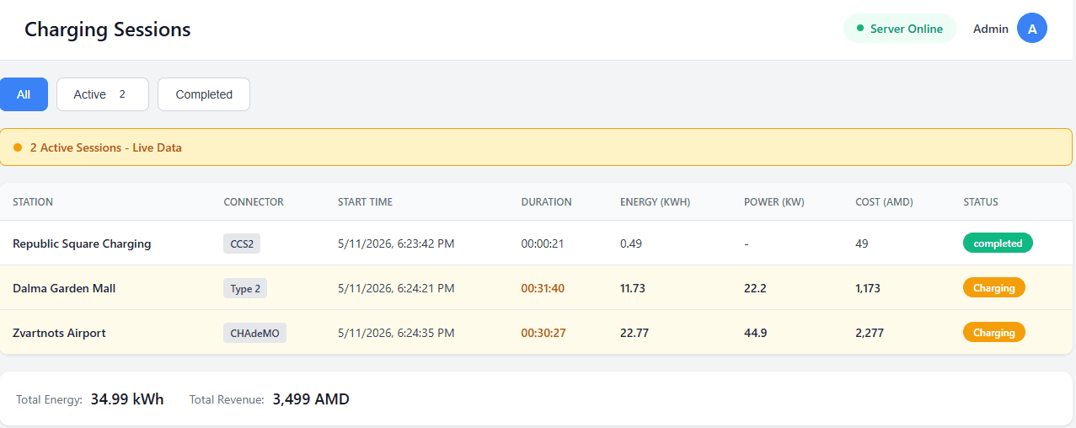Click the energy value 0.49
Screen dimensions: 1076x428
tap(631, 243)
